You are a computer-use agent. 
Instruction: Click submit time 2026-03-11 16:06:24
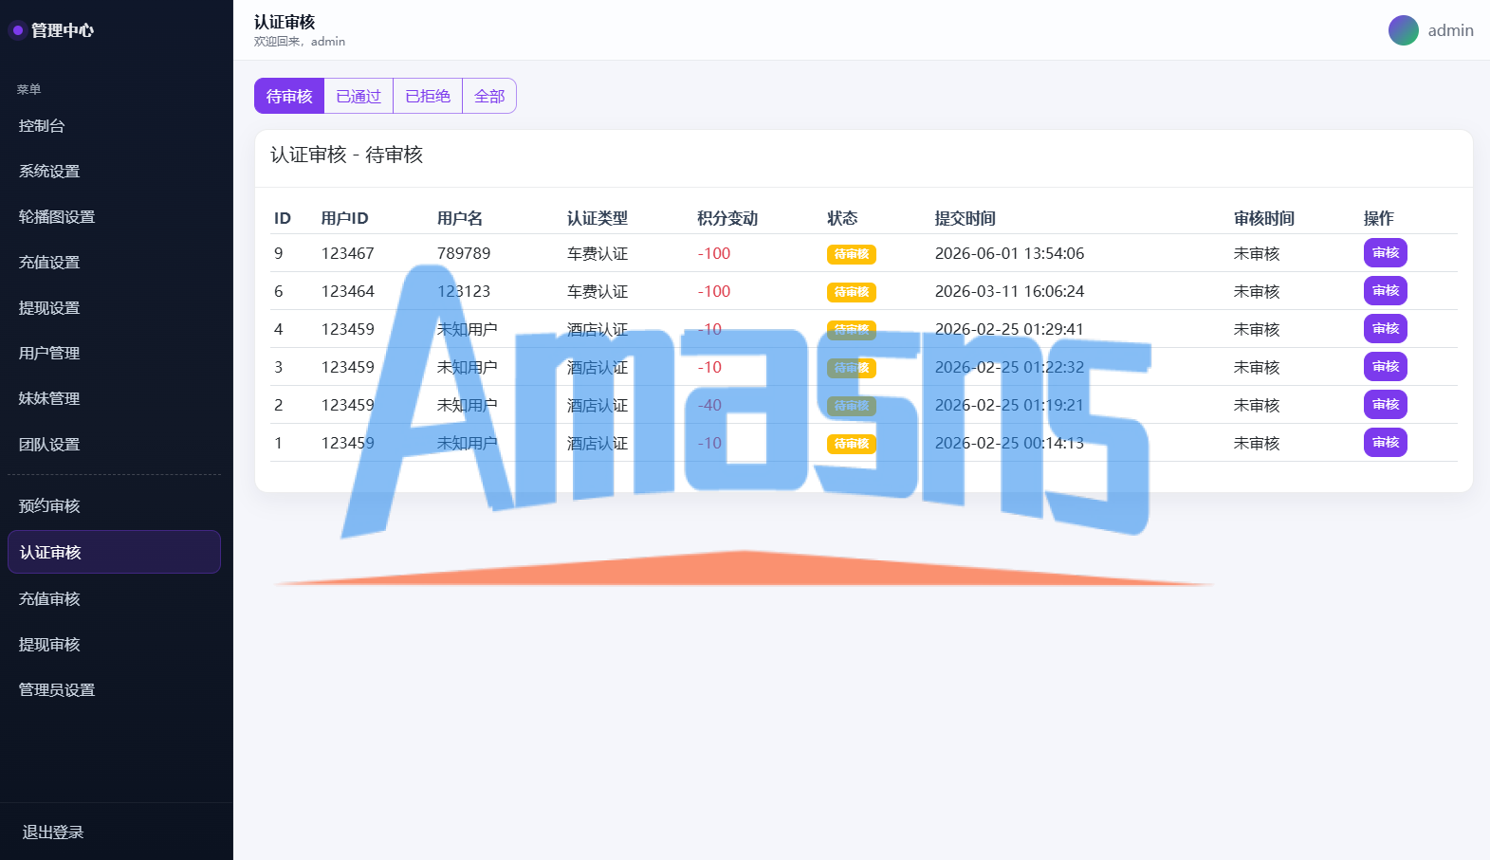(1009, 291)
